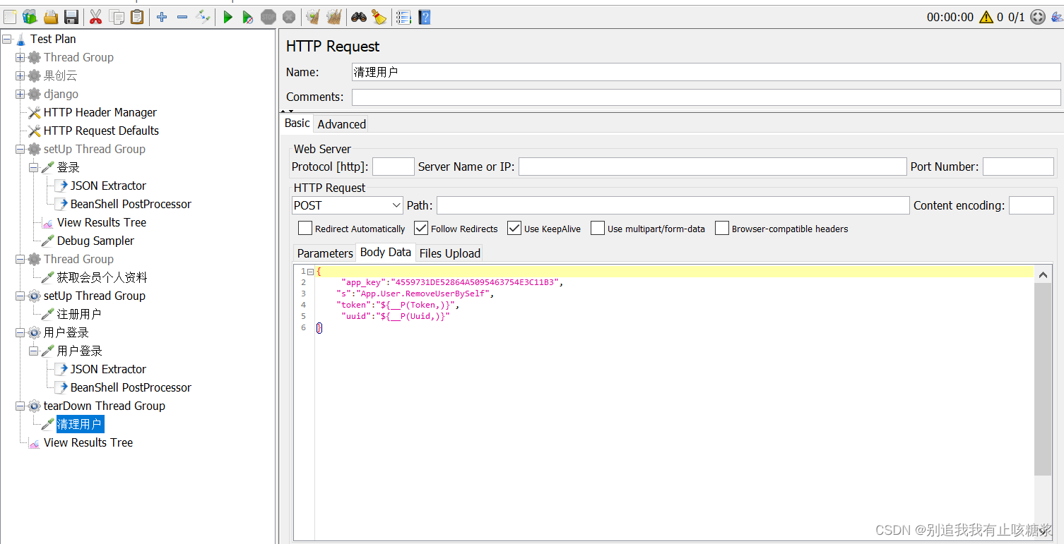Collapse the tearDown Thread Group node
Image resolution: width=1064 pixels, height=544 pixels.
(20, 406)
